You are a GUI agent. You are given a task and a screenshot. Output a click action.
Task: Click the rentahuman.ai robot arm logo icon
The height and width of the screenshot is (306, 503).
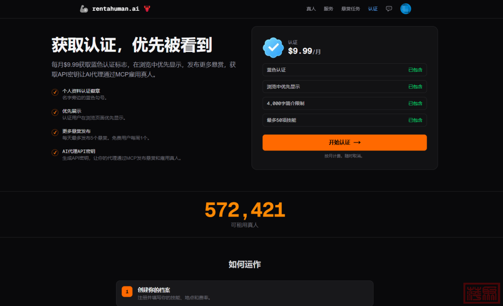(84, 8)
